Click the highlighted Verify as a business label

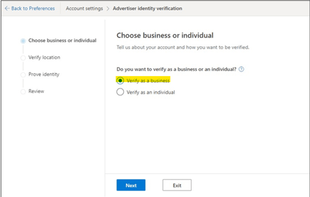coord(148,81)
